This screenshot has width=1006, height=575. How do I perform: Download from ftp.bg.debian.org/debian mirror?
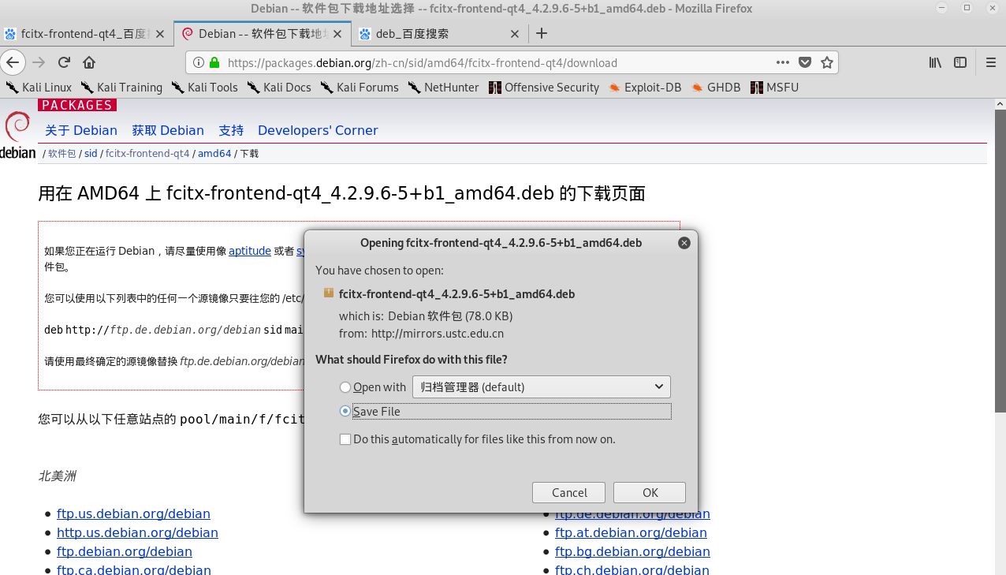click(x=632, y=551)
